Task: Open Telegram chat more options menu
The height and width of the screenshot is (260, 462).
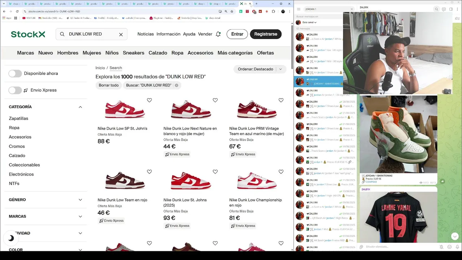Action: point(457,9)
